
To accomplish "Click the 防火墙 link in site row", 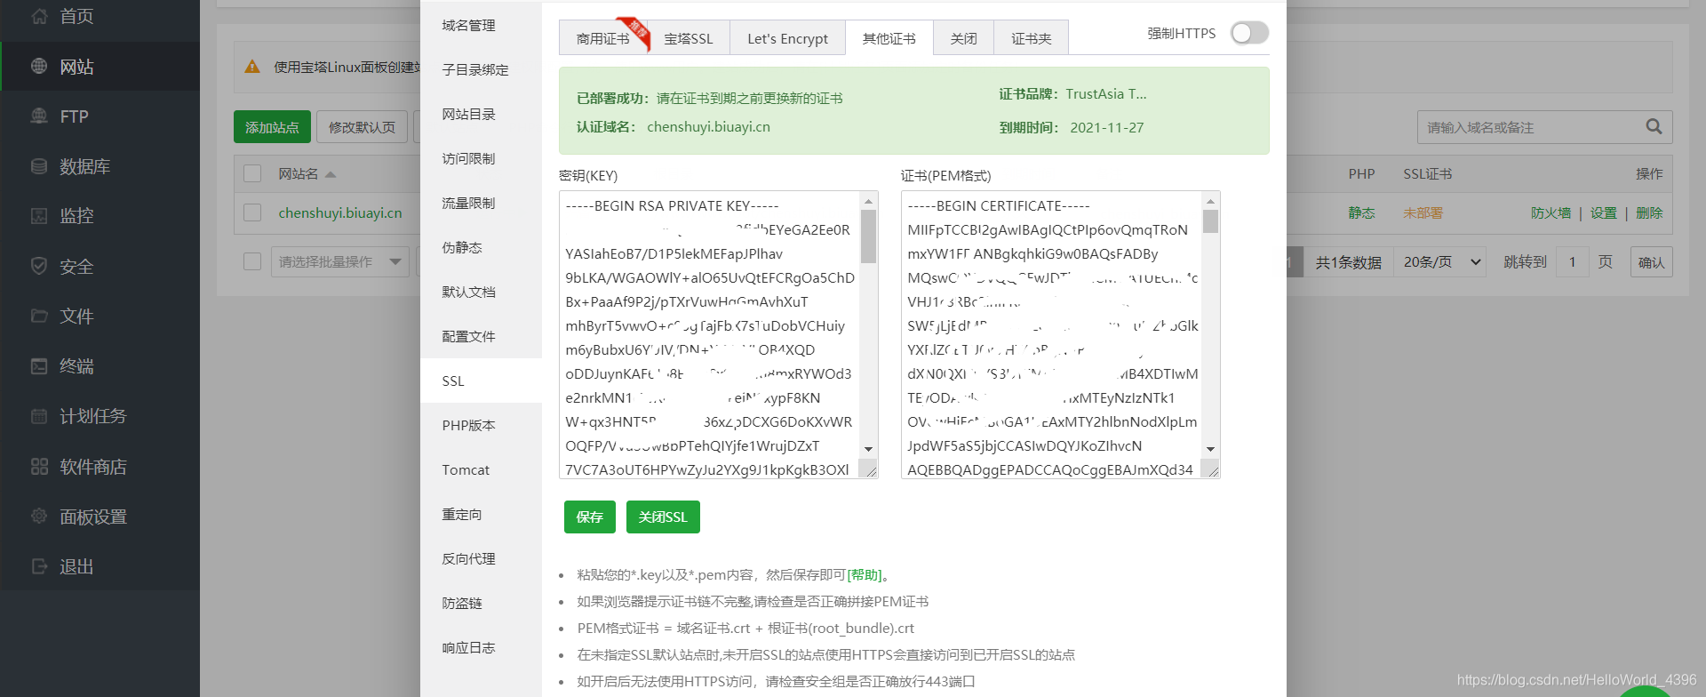I will (1551, 212).
